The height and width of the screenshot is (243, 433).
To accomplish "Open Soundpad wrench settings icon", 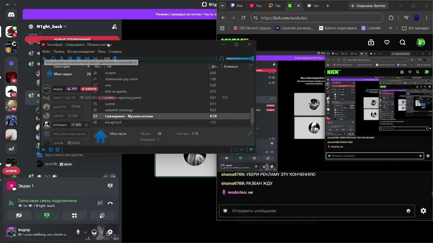I will coord(250,134).
